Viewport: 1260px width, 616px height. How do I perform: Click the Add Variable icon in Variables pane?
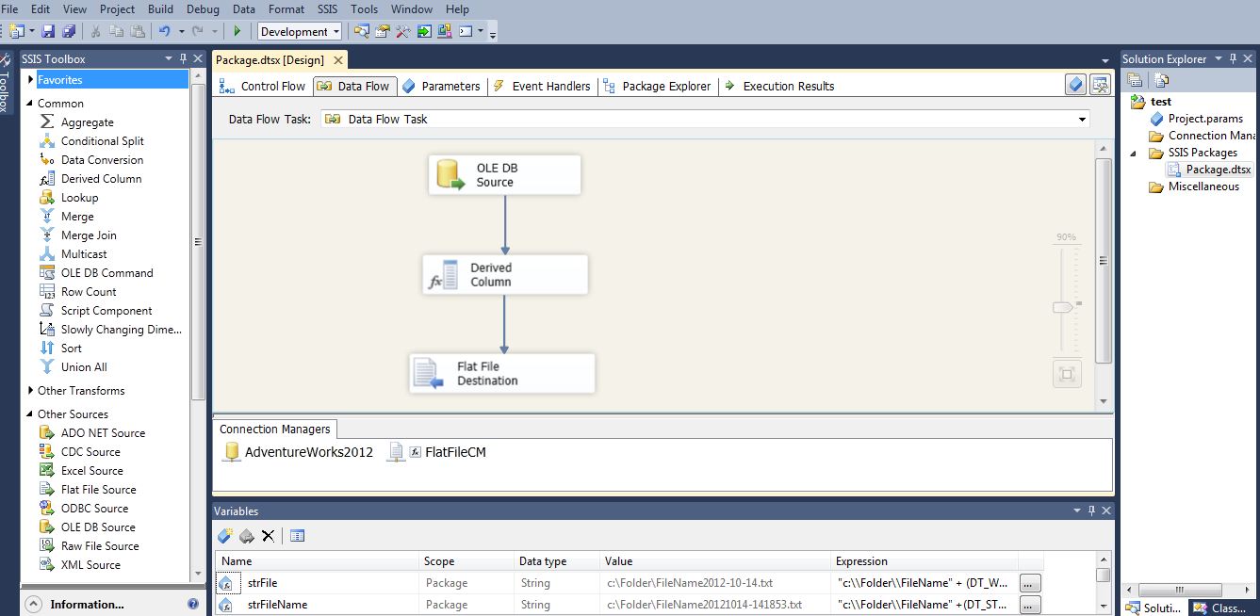tap(225, 536)
